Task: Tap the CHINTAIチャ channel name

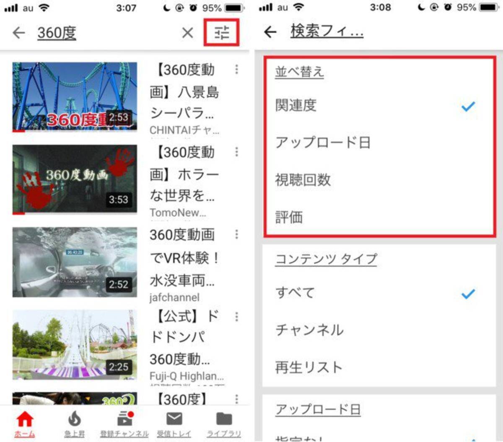Action: click(184, 130)
